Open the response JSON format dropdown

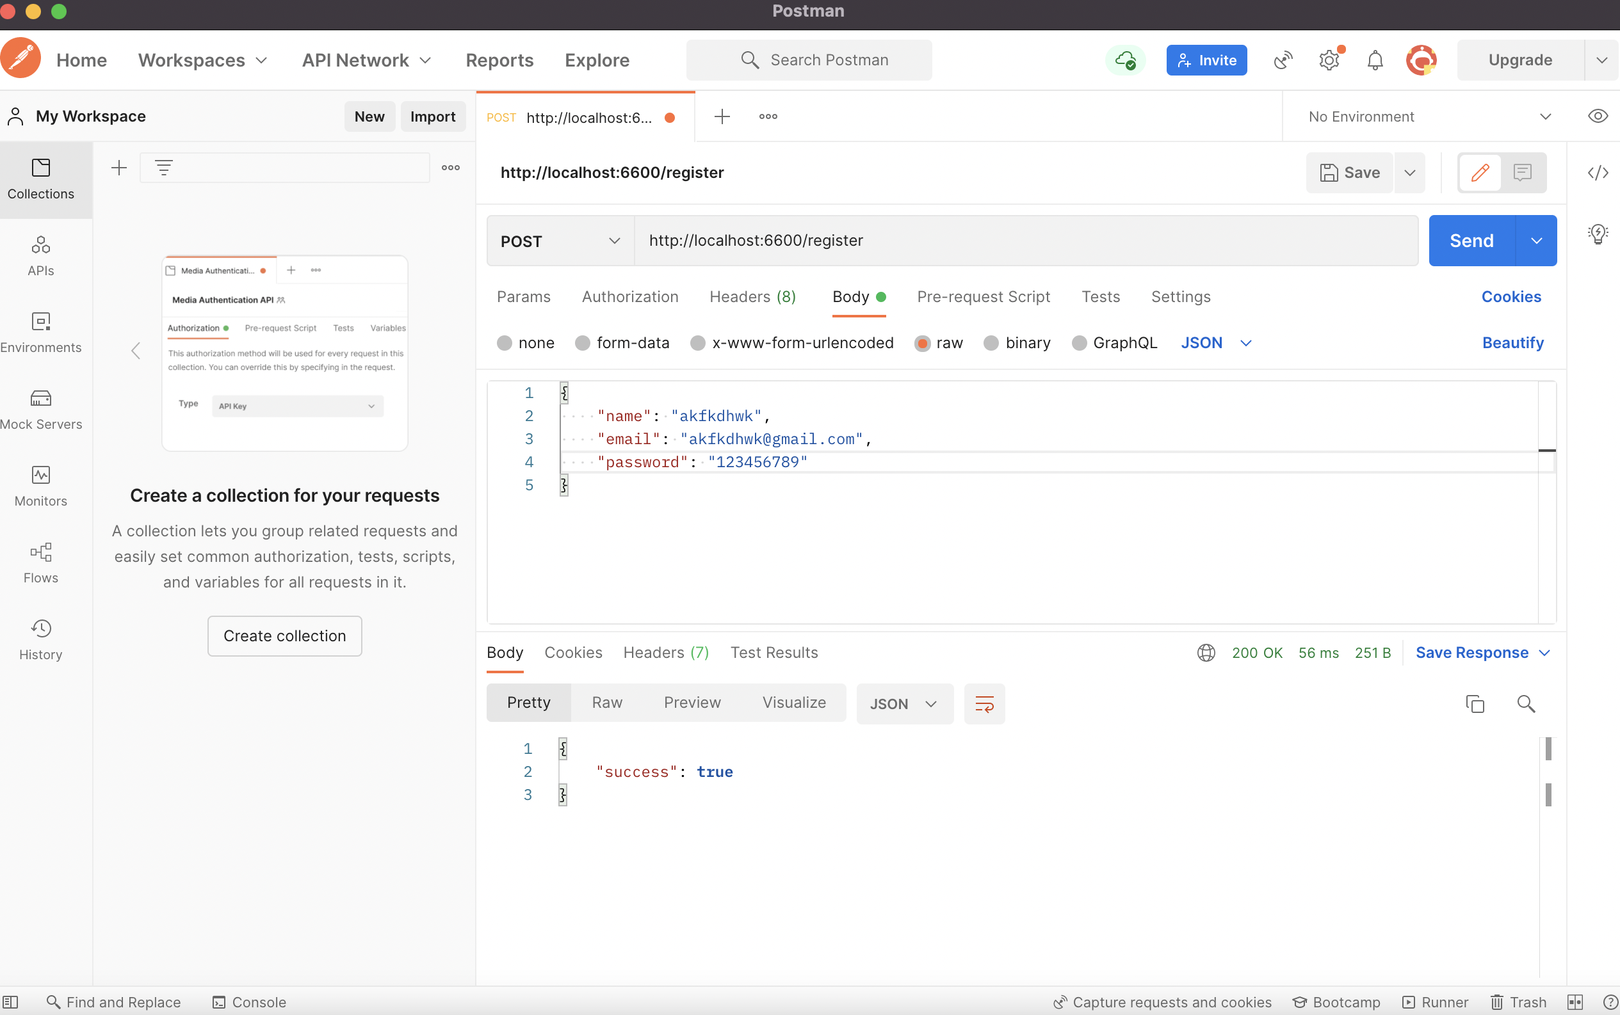tap(904, 703)
